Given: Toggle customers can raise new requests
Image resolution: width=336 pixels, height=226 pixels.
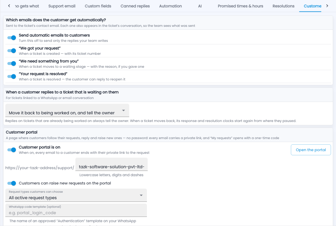Looking at the screenshot, I should (12, 183).
